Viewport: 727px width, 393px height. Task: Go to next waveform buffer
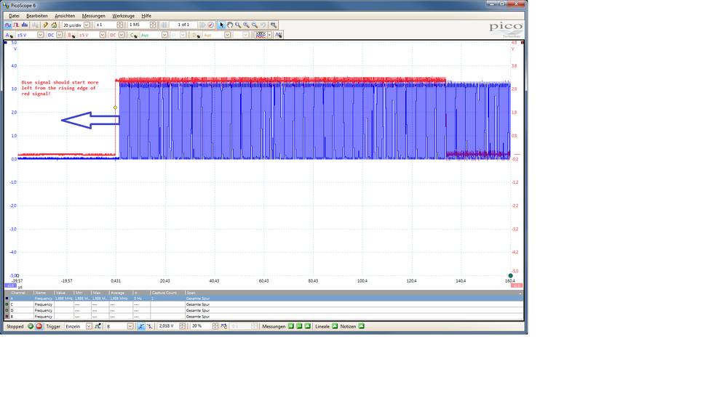(202, 25)
